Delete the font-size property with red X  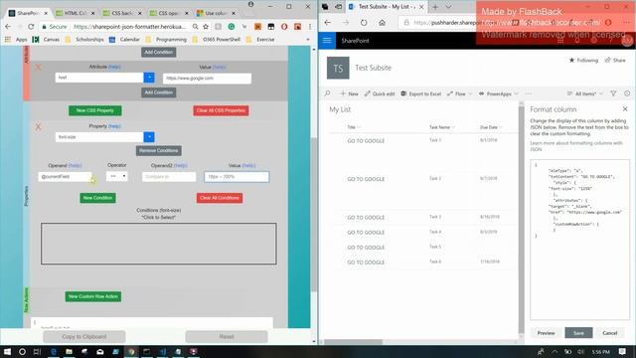click(38, 127)
